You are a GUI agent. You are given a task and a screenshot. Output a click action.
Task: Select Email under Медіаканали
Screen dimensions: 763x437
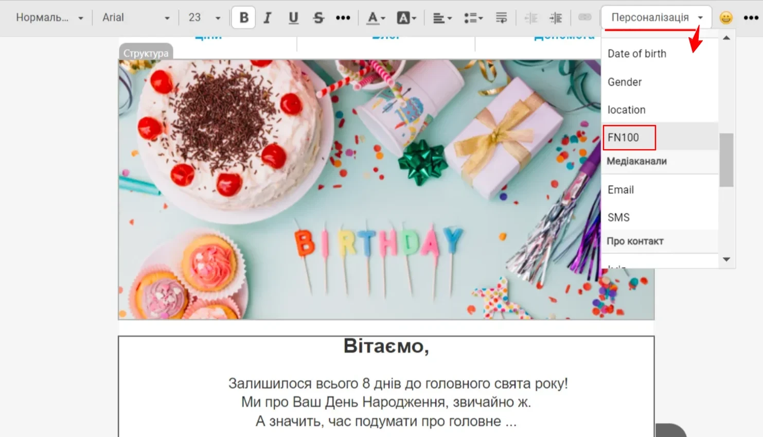(660, 189)
